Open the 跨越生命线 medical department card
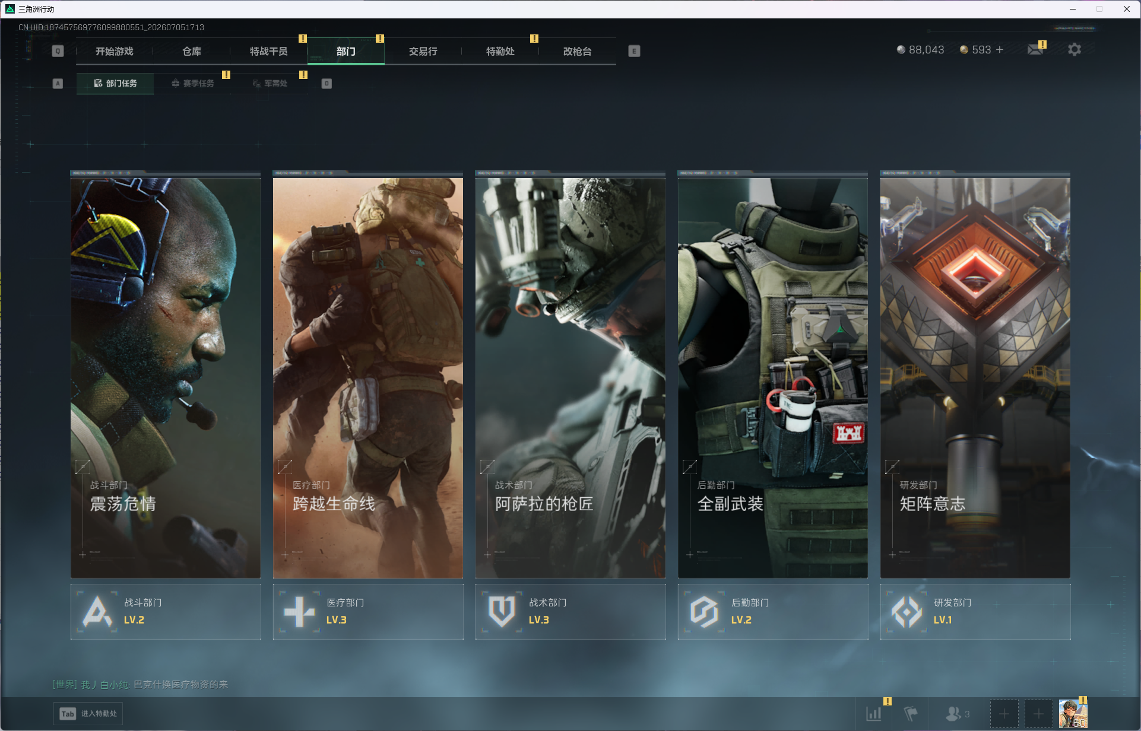Screen dimensions: 1141x731 pos(368,375)
